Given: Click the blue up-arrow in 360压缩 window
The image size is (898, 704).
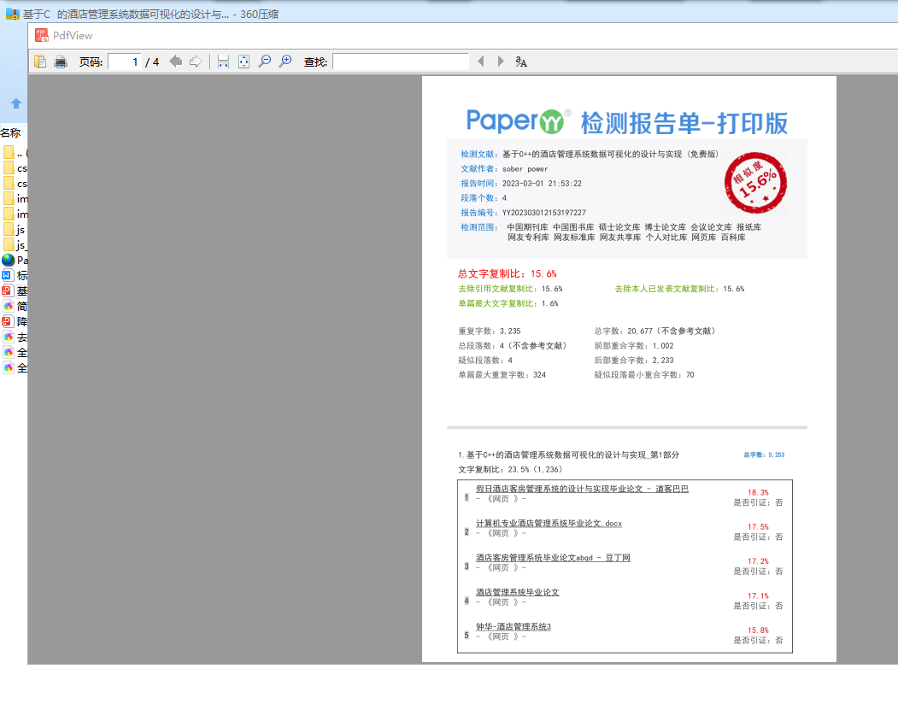Looking at the screenshot, I should [x=16, y=103].
